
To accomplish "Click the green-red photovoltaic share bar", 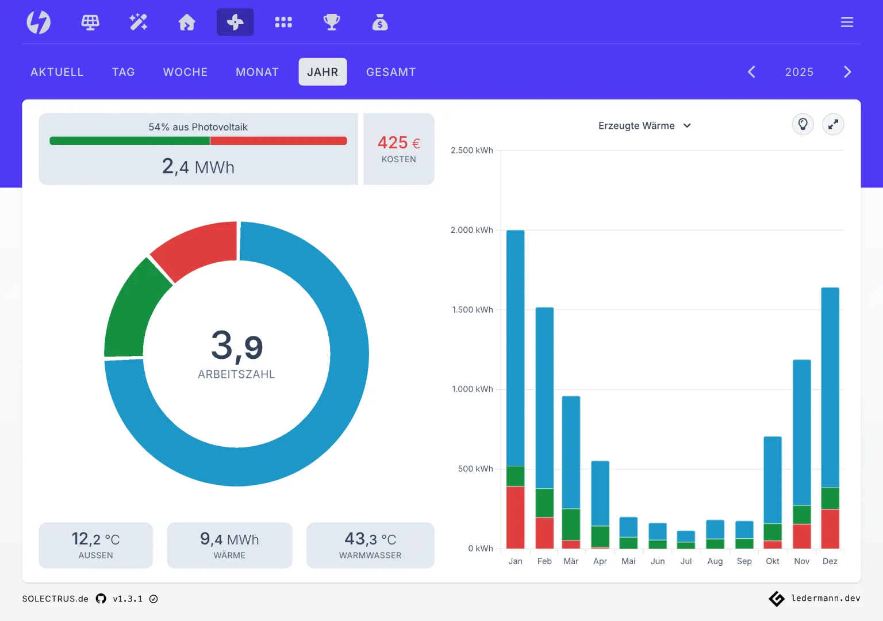I will pos(198,141).
